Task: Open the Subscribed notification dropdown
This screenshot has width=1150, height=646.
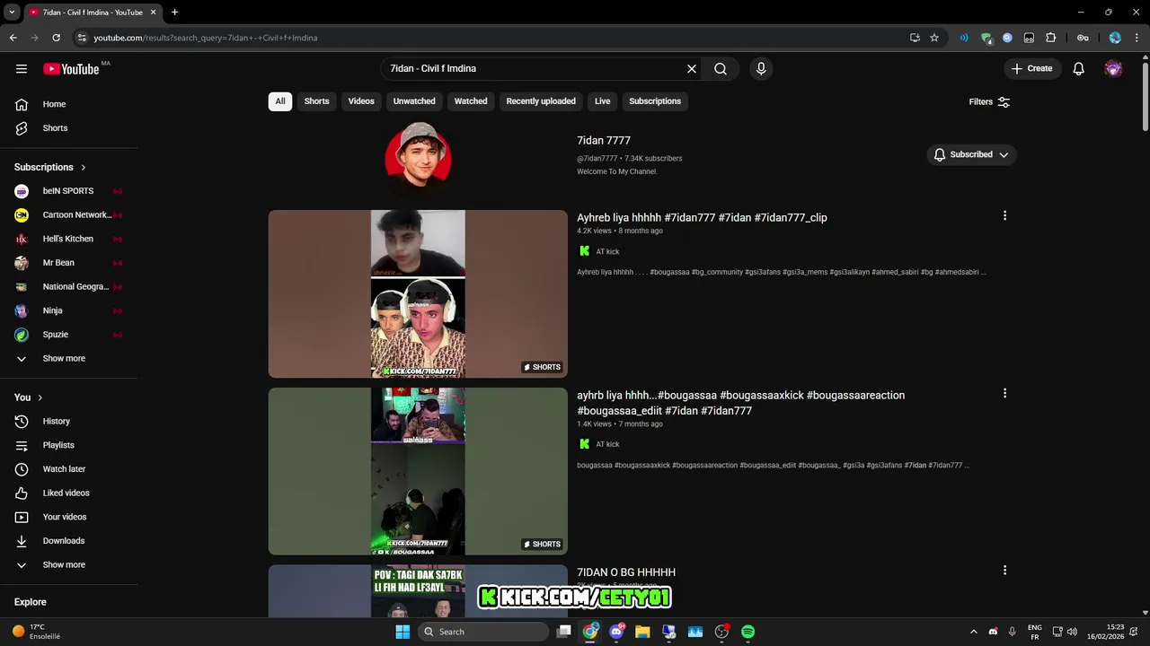Action: pyautogui.click(x=971, y=154)
